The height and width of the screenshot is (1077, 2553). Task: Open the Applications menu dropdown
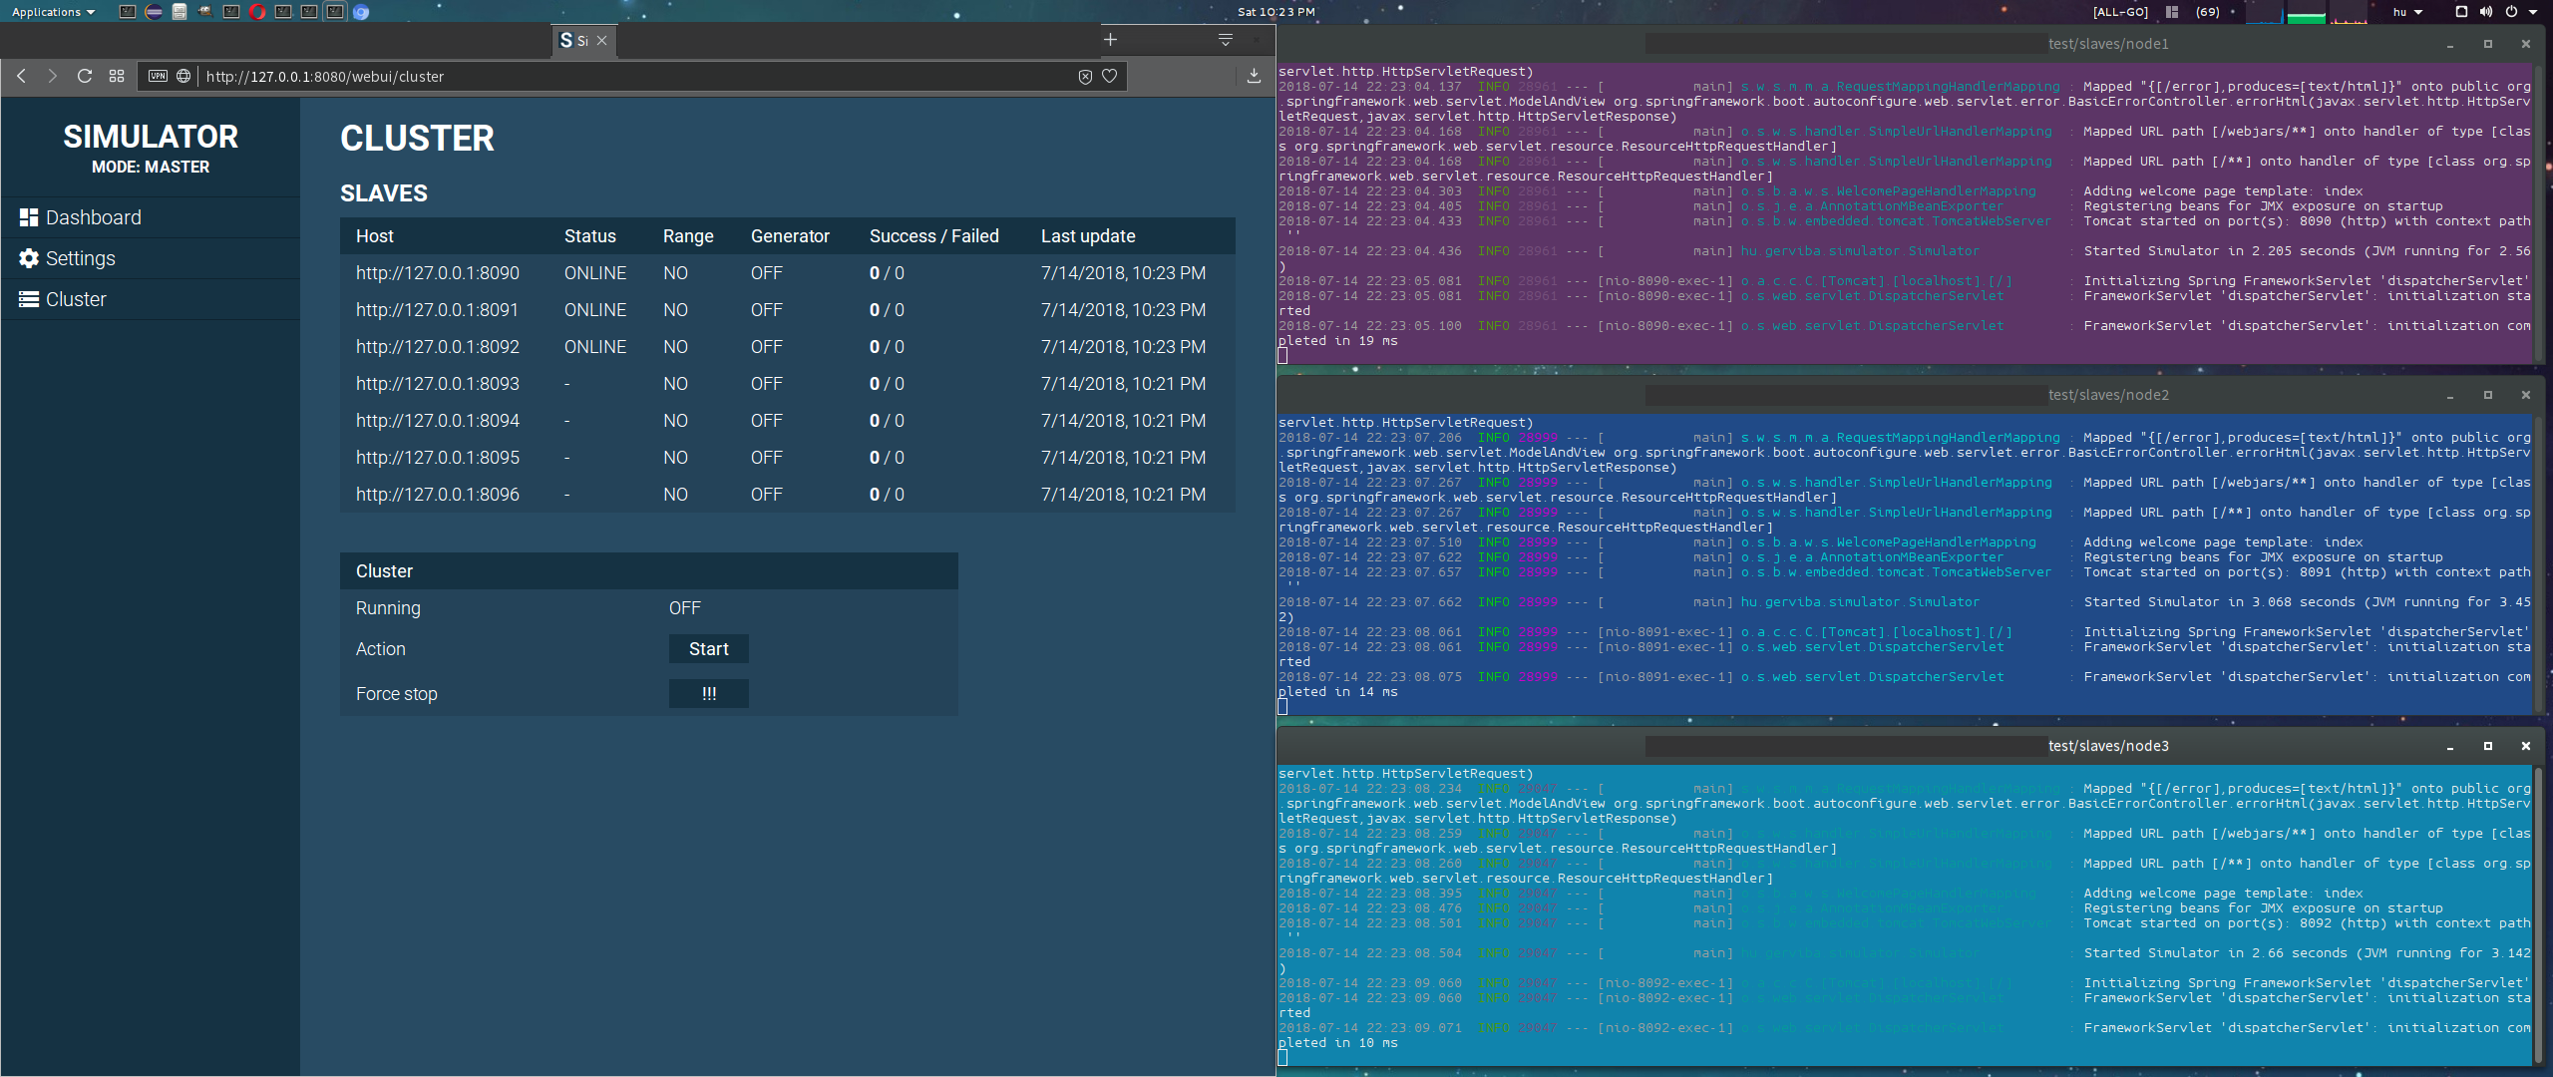pyautogui.click(x=53, y=12)
